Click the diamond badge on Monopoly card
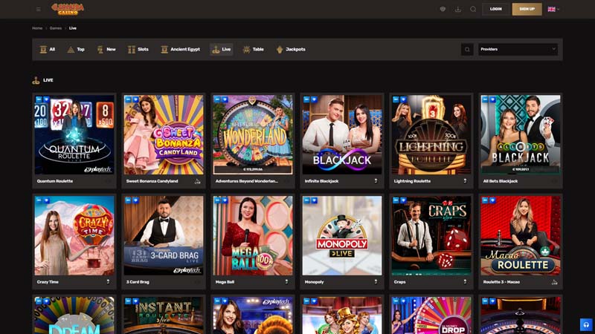Screen dimensions: 595x334 pos(314,200)
